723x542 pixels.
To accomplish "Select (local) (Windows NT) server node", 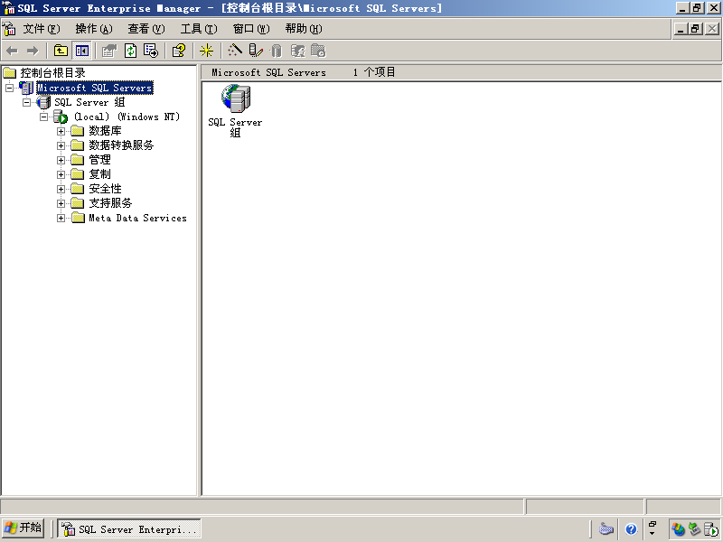I will 127,117.
